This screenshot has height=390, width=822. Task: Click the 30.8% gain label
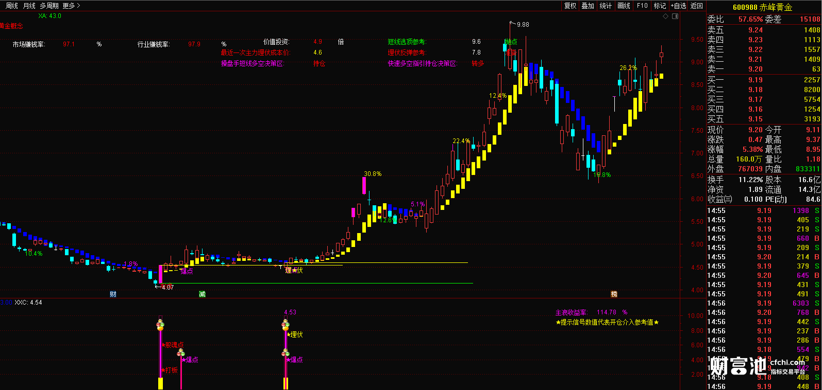(x=373, y=174)
